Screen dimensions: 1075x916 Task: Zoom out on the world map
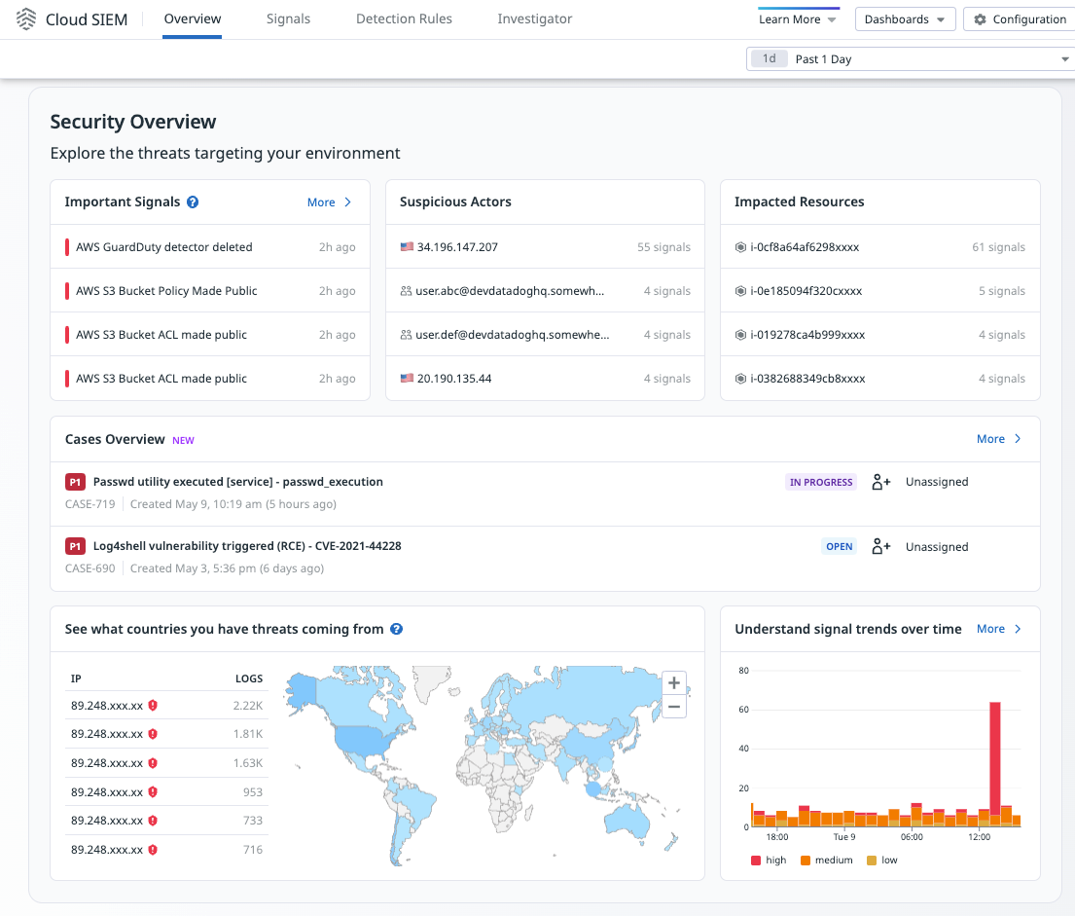click(673, 707)
